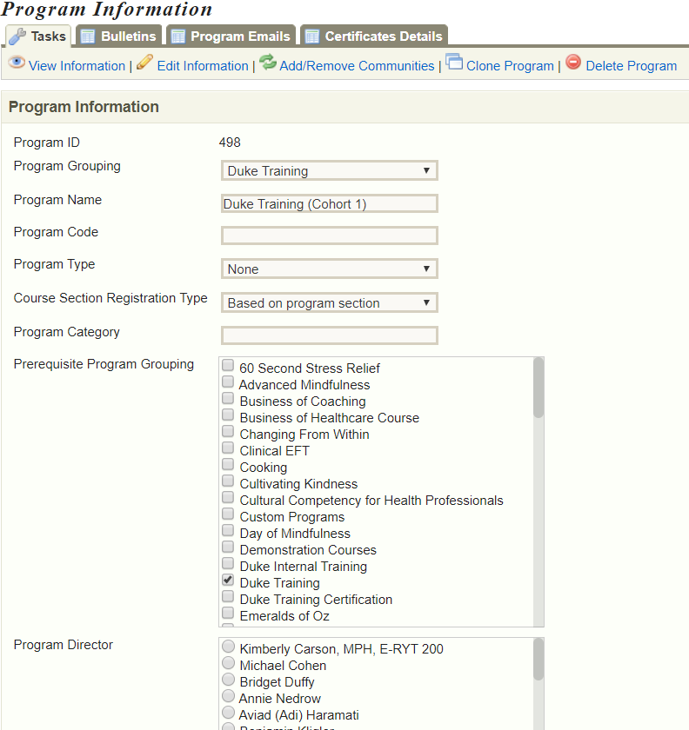Click the Prerequisite Program Grouping label
Image resolution: width=689 pixels, height=730 pixels.
[104, 364]
